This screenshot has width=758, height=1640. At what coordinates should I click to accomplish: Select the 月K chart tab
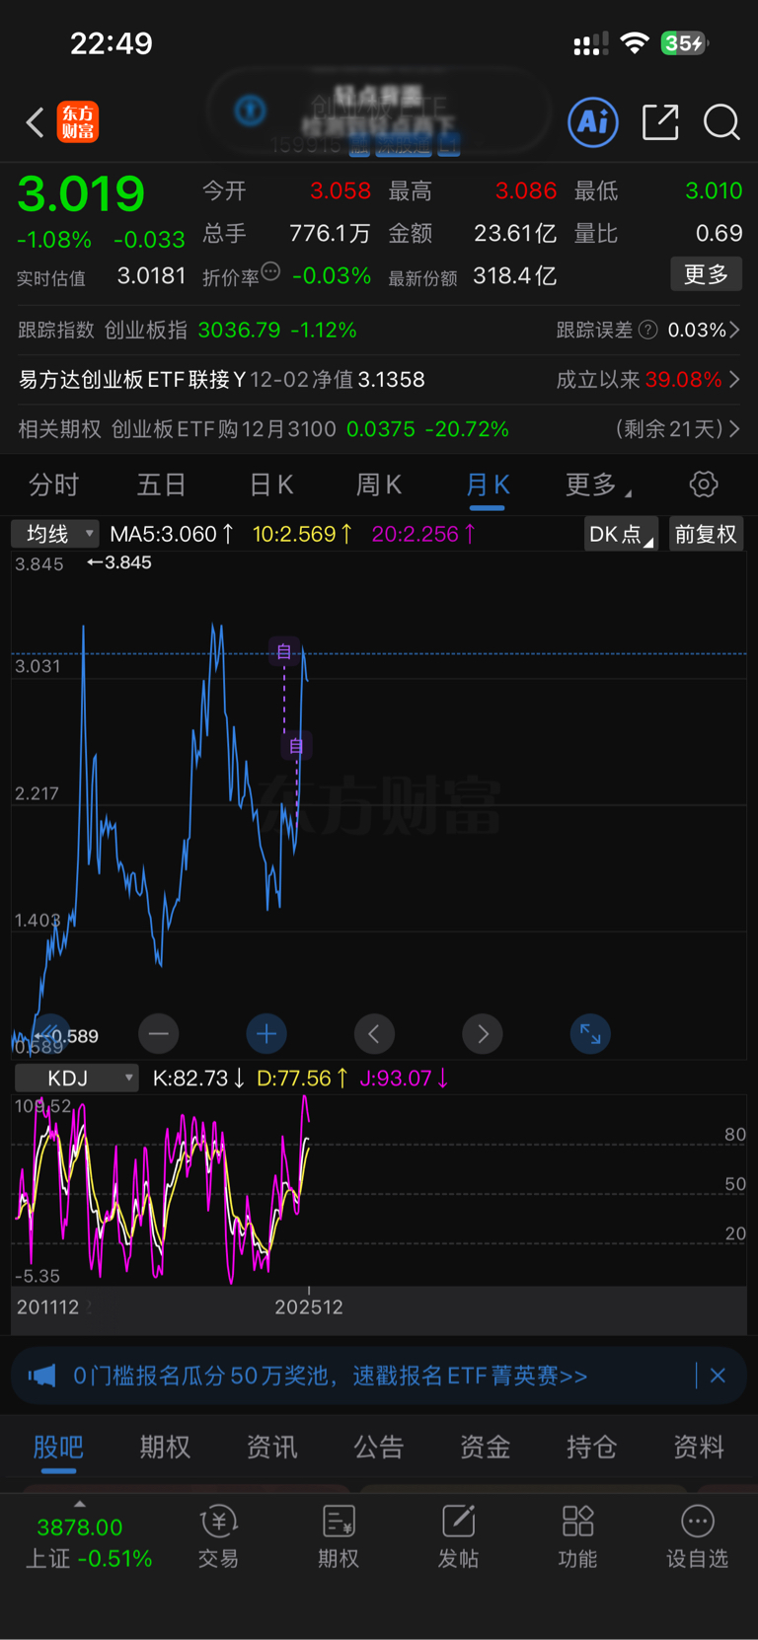pyautogui.click(x=488, y=485)
